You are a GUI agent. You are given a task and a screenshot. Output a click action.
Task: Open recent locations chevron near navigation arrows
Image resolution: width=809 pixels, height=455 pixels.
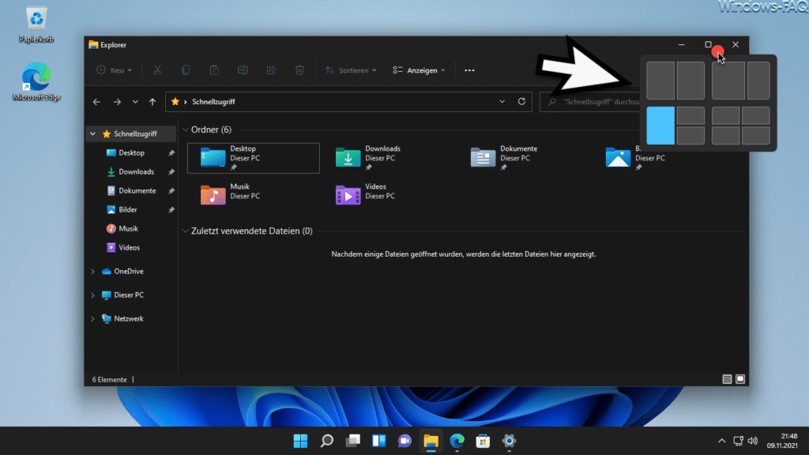point(135,102)
